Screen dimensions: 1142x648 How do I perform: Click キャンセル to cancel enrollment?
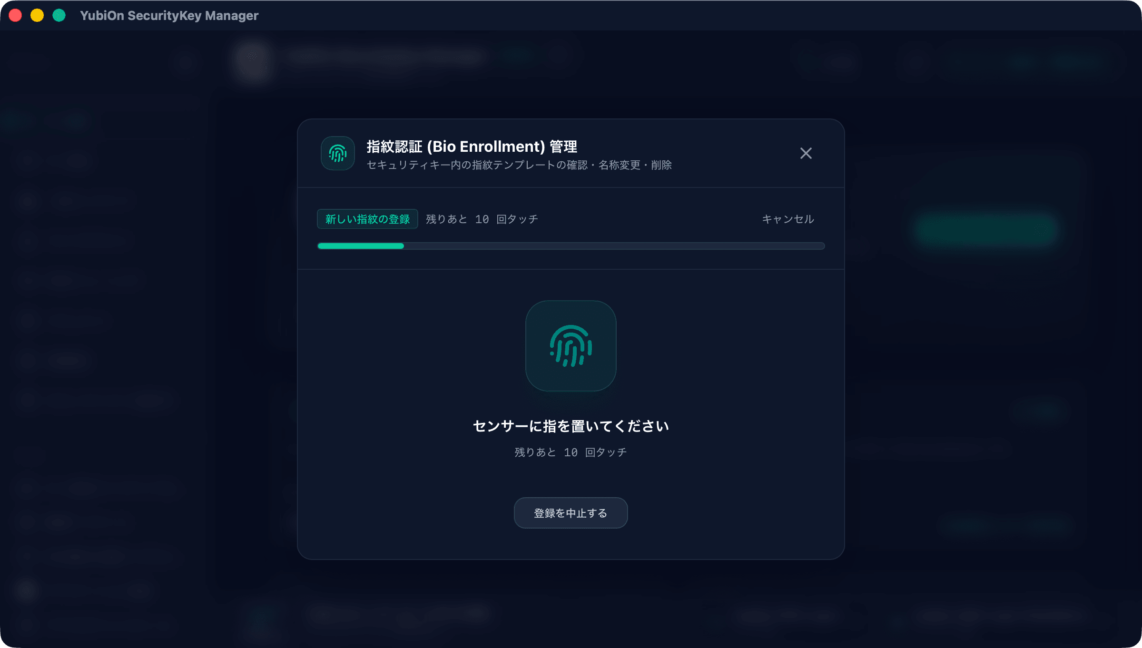click(x=788, y=219)
